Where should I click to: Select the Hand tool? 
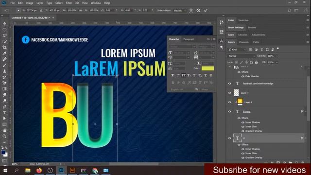[x=4, y=130]
